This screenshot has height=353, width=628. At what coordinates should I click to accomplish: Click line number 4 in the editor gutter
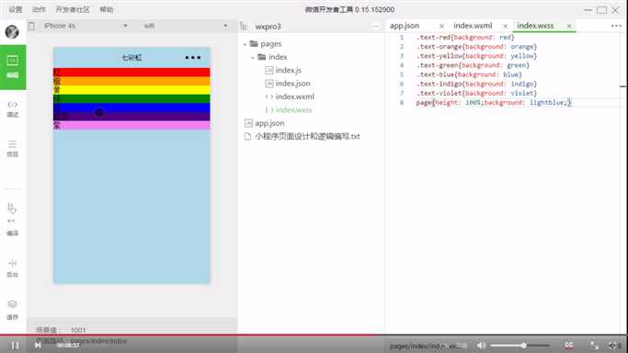pos(402,65)
